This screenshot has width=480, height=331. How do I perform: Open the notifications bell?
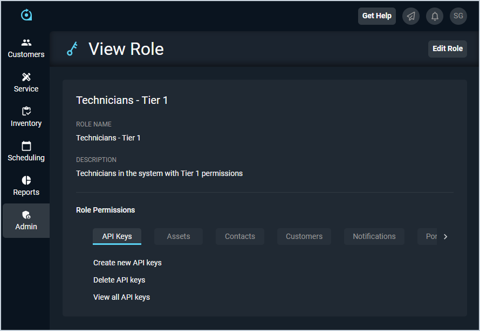click(435, 16)
